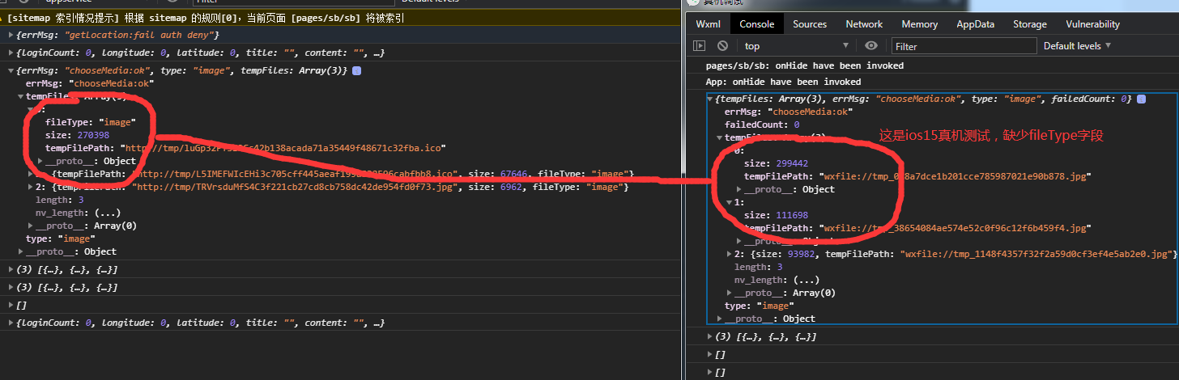Select size value 299442

791,163
